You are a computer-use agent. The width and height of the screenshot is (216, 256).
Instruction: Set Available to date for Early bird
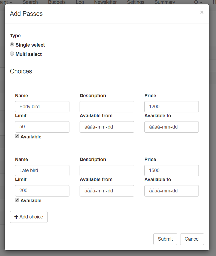171,127
